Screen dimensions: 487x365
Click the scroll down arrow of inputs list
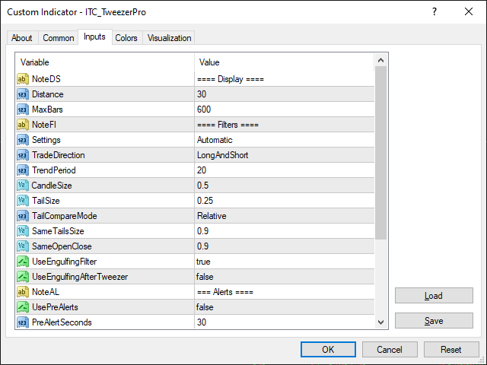[x=381, y=322]
